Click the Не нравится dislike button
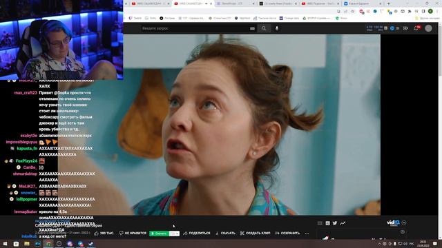 [133, 233]
